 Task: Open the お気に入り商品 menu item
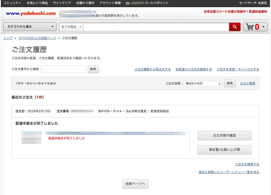[37, 3]
